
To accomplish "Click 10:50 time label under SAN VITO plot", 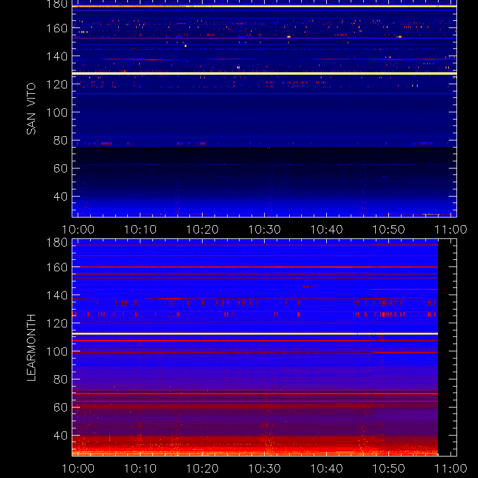I will pos(389,229).
